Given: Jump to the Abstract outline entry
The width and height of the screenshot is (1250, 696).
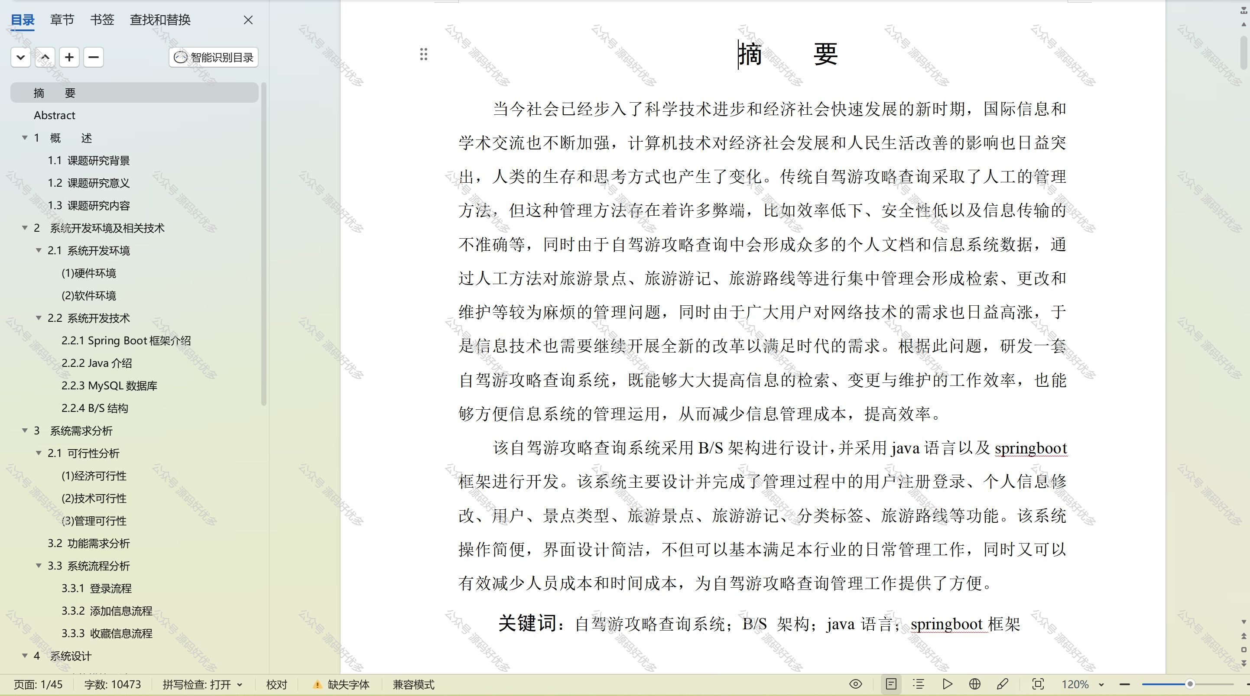Looking at the screenshot, I should pos(54,116).
